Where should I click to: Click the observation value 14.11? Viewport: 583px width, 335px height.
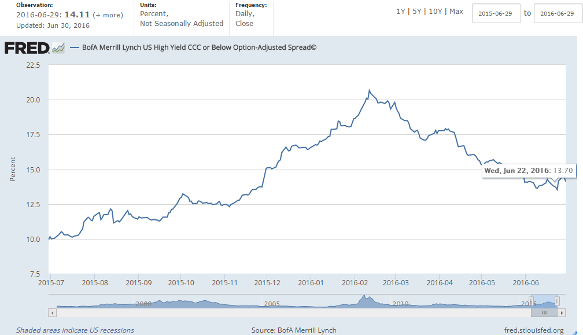point(78,15)
